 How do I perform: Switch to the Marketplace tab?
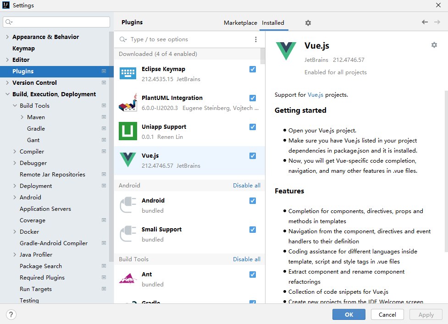point(240,23)
